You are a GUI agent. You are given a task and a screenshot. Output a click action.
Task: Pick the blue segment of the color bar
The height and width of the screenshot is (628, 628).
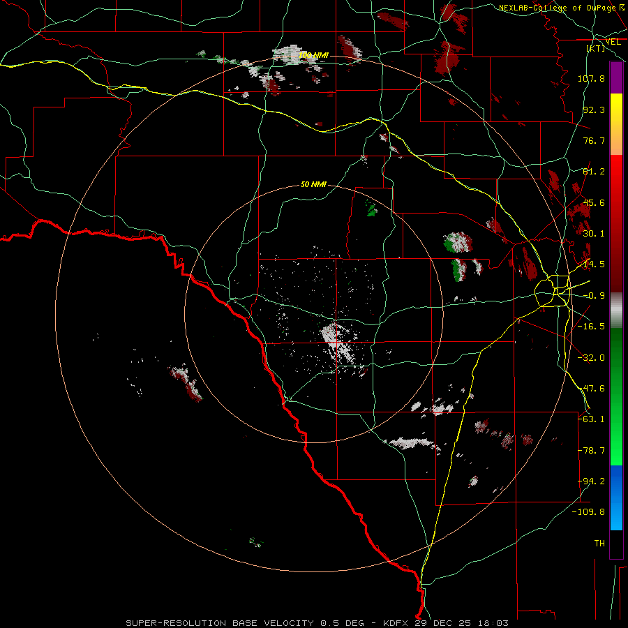pyautogui.click(x=616, y=498)
